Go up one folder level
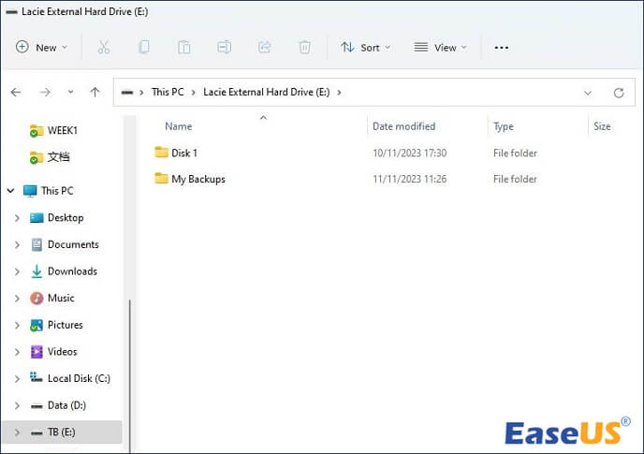This screenshot has width=644, height=454. click(x=95, y=93)
